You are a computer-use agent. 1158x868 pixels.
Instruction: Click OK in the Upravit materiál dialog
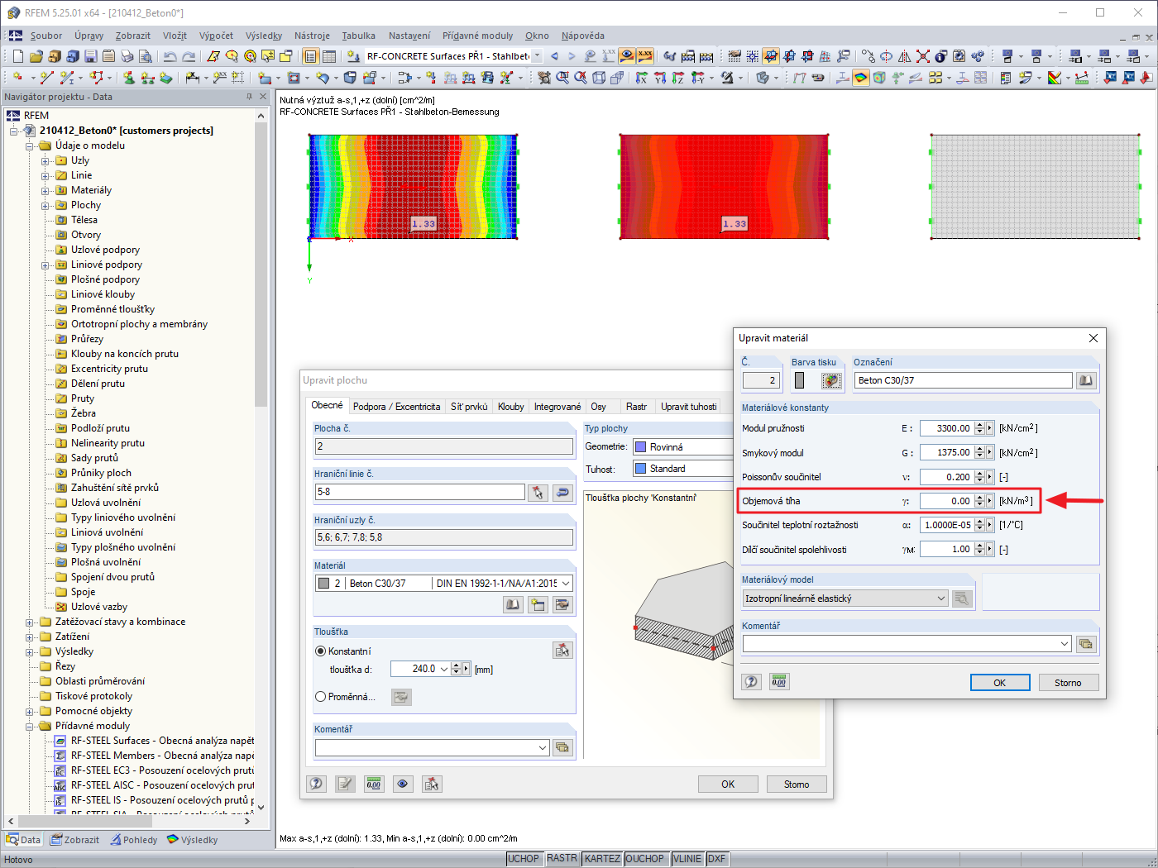[x=999, y=683]
